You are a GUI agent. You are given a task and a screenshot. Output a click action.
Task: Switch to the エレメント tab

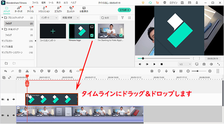click(71, 10)
